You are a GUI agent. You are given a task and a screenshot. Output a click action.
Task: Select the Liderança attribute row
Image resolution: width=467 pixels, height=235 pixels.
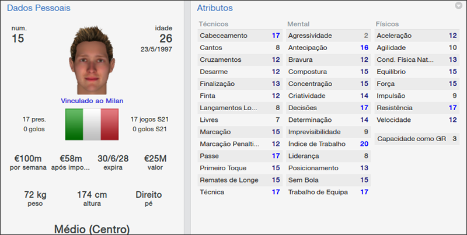click(x=329, y=156)
